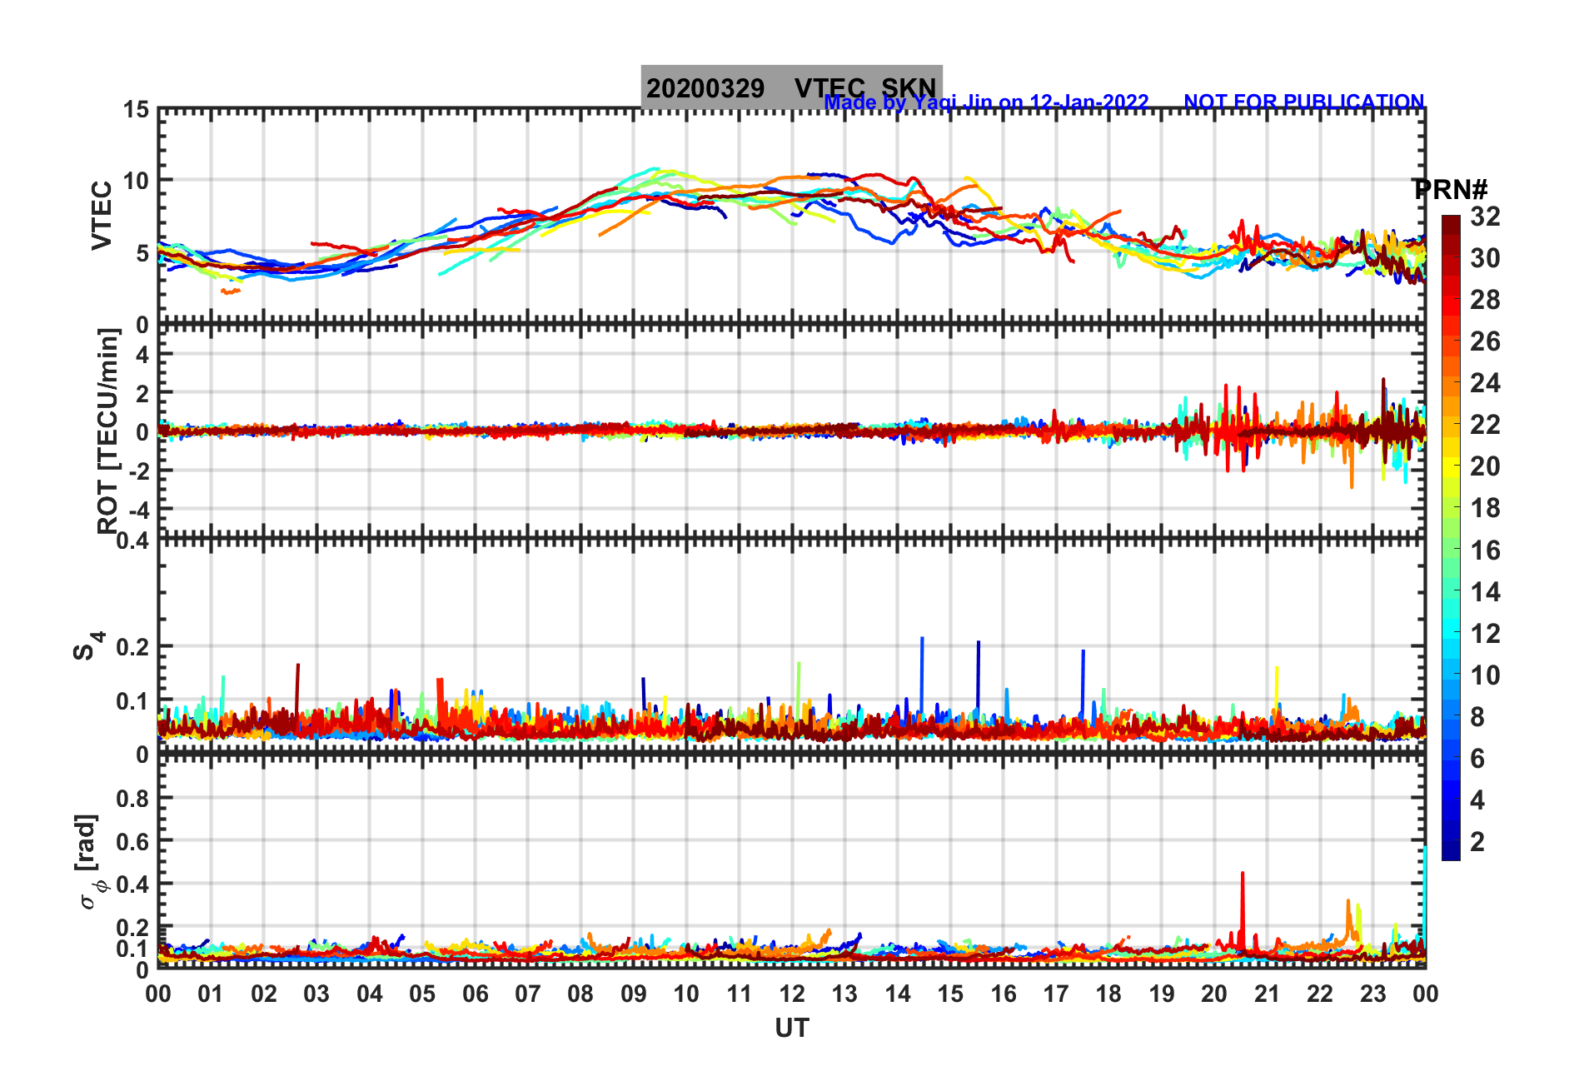The image size is (1584, 1076).
Task: Click colorbar tick label 16
Action: [x=1485, y=550]
